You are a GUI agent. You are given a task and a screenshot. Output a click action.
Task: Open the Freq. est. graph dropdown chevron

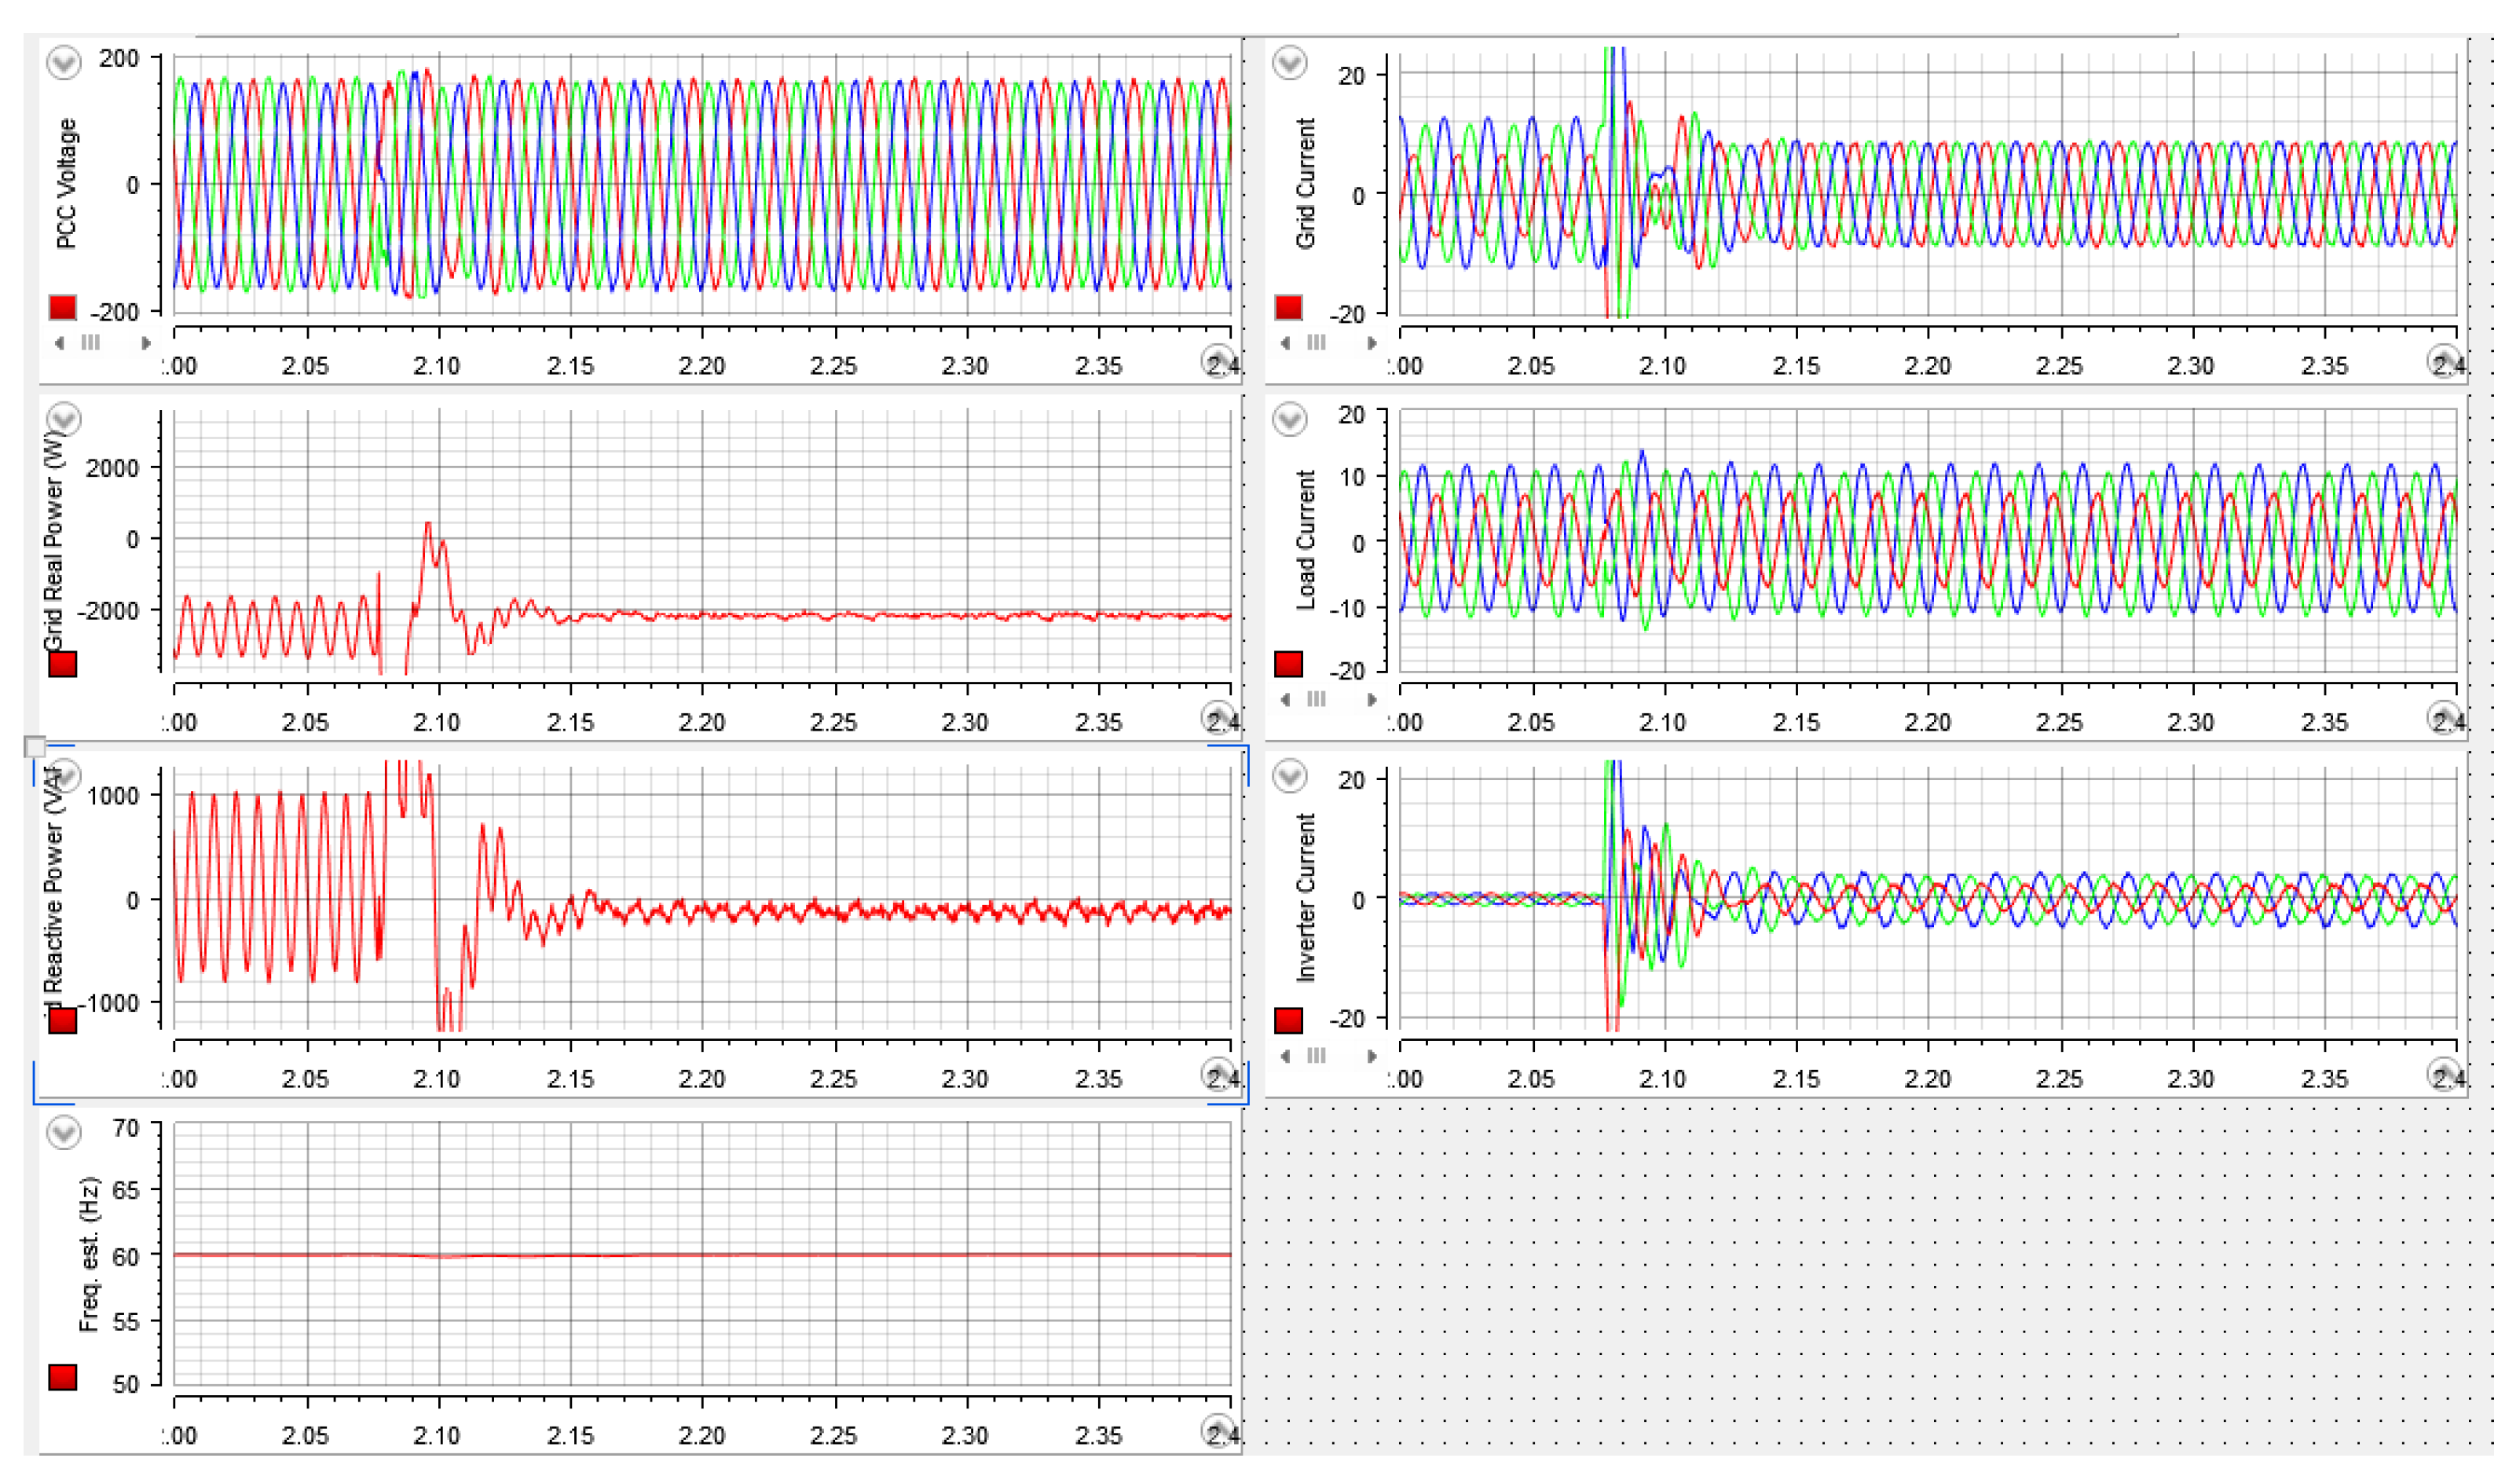coord(64,1132)
